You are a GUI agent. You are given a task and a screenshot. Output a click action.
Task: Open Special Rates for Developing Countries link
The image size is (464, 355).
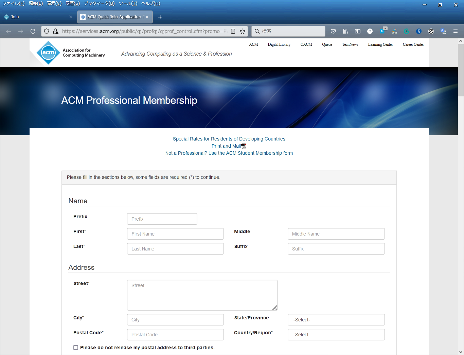coord(229,139)
